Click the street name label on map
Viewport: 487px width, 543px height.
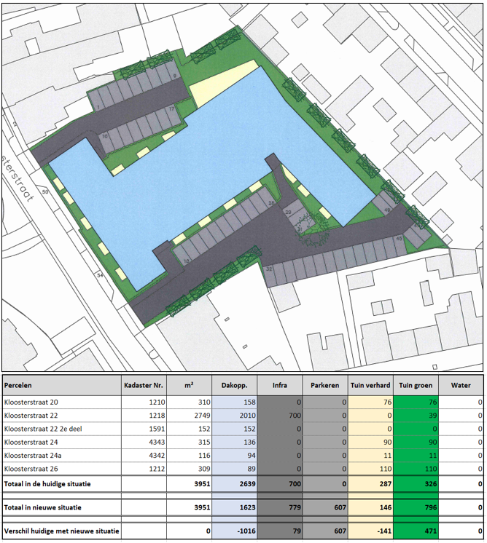18,178
